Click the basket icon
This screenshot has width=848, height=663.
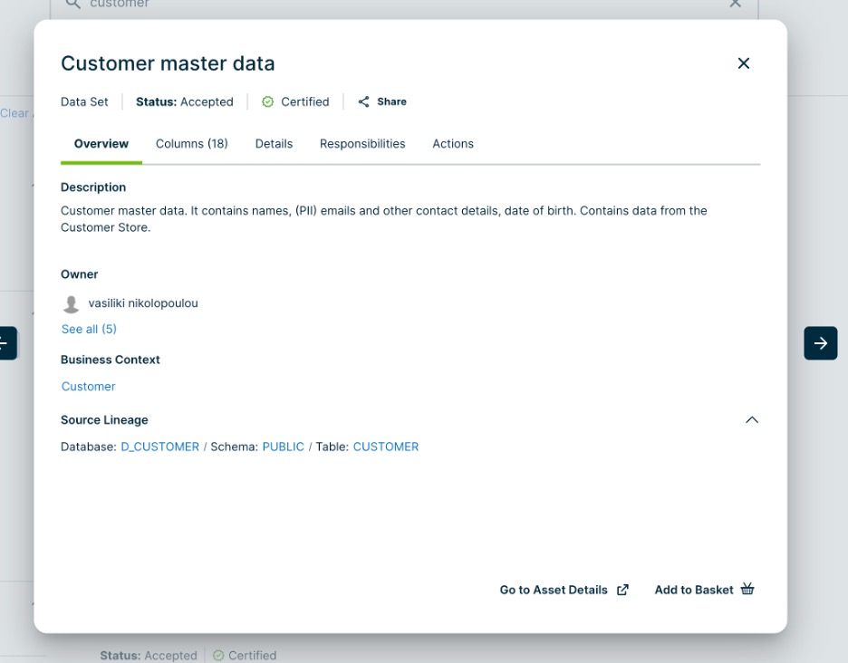(x=747, y=590)
